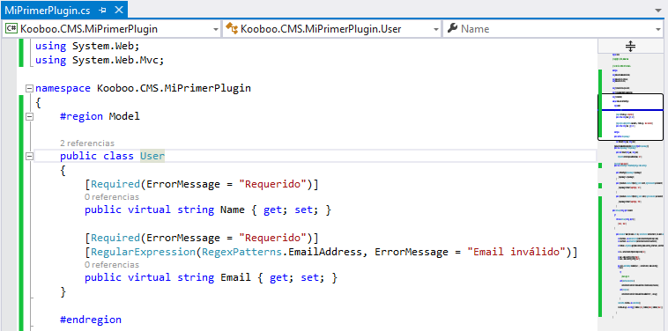The height and width of the screenshot is (331, 668).
Task: Click the wrench property icon beside Name
Action: click(453, 28)
